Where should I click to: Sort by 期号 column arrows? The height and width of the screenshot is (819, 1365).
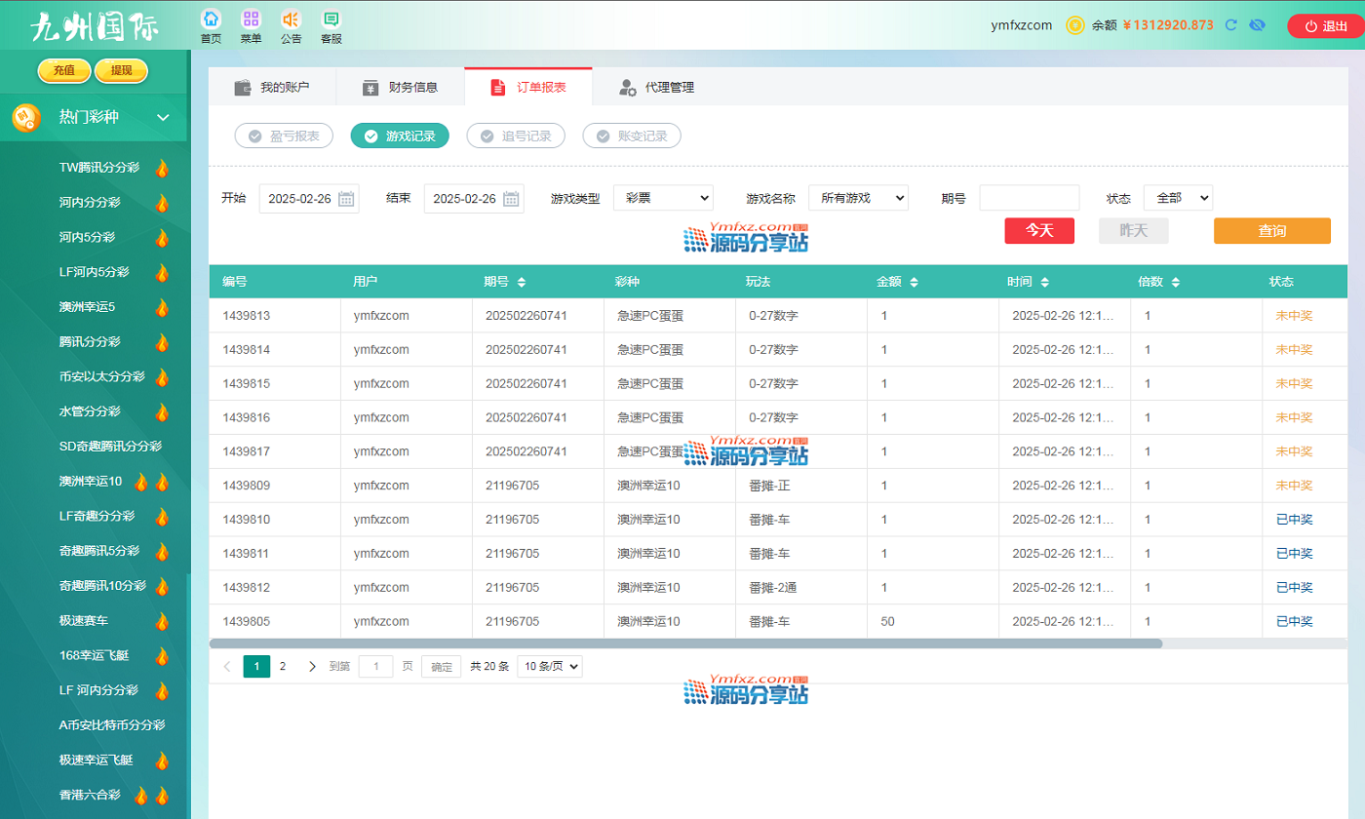click(x=522, y=283)
